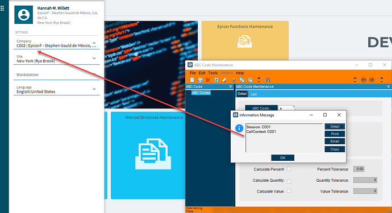Toggle the Calculate Percent checkbox
The width and height of the screenshot is (392, 213).
click(x=289, y=169)
